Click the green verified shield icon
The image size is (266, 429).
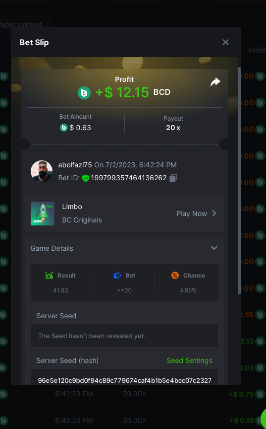[x=86, y=178]
